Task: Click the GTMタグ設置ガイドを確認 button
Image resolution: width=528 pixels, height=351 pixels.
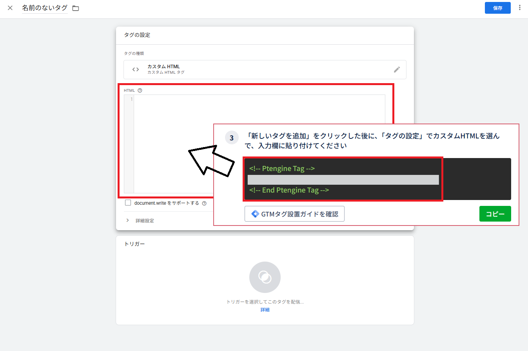Action: tap(294, 214)
